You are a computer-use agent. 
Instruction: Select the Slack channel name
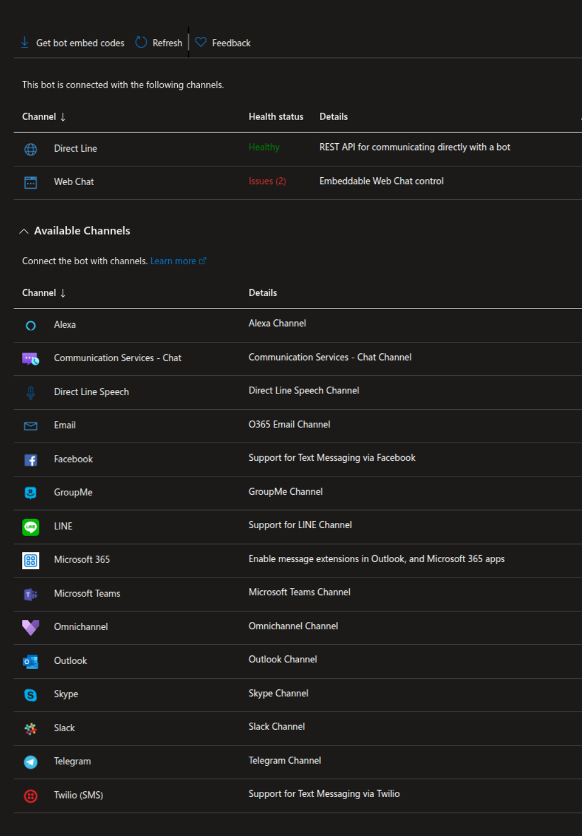pos(64,728)
